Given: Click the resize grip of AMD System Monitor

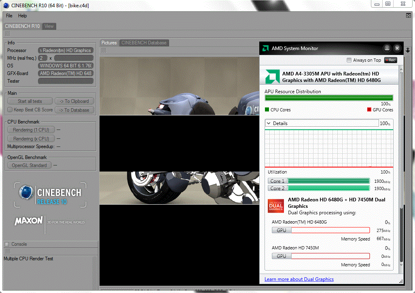Looking at the screenshot, I should click(x=401, y=281).
